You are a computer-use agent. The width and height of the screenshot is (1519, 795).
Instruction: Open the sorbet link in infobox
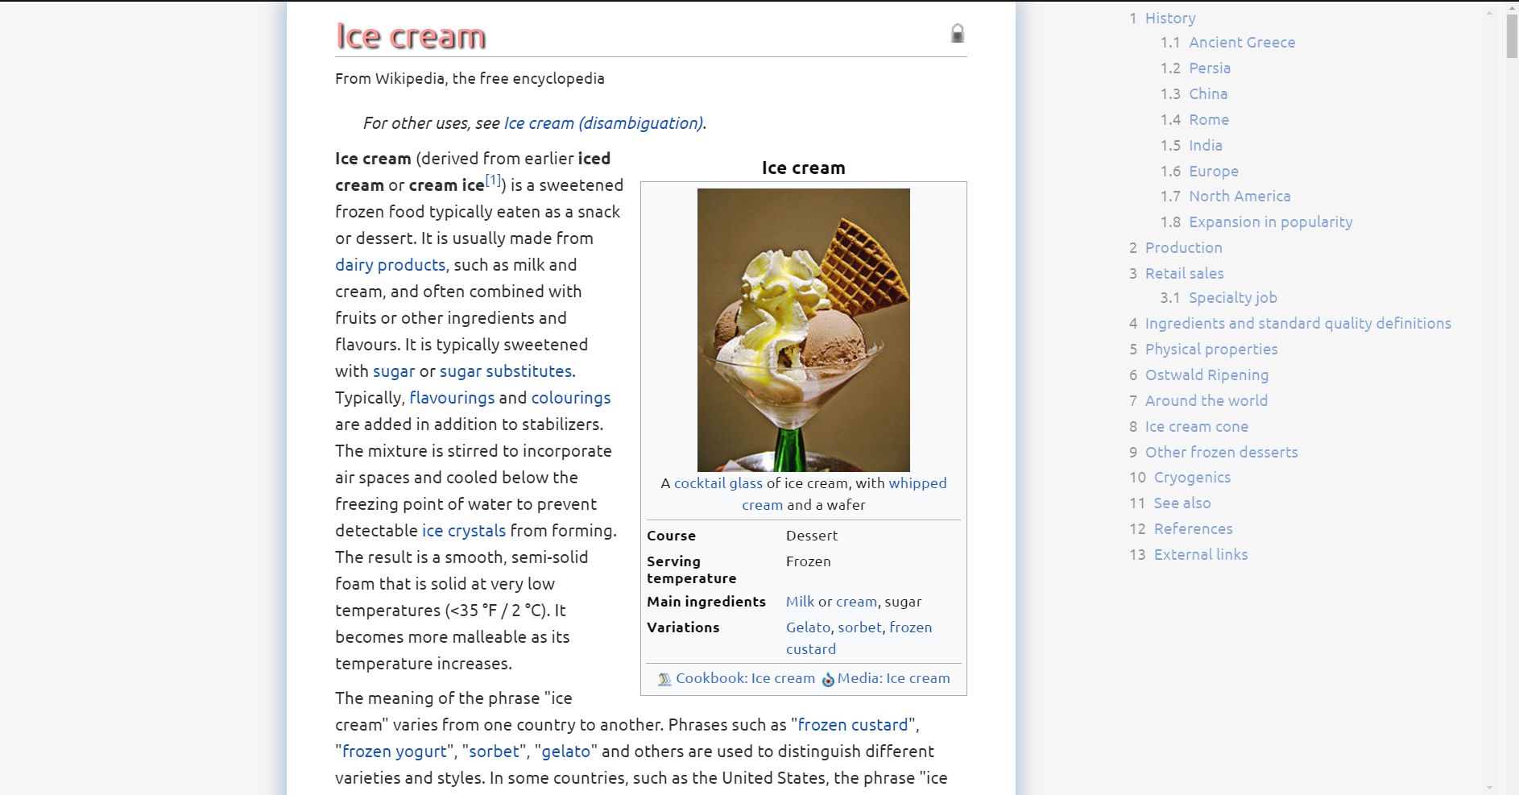click(859, 627)
